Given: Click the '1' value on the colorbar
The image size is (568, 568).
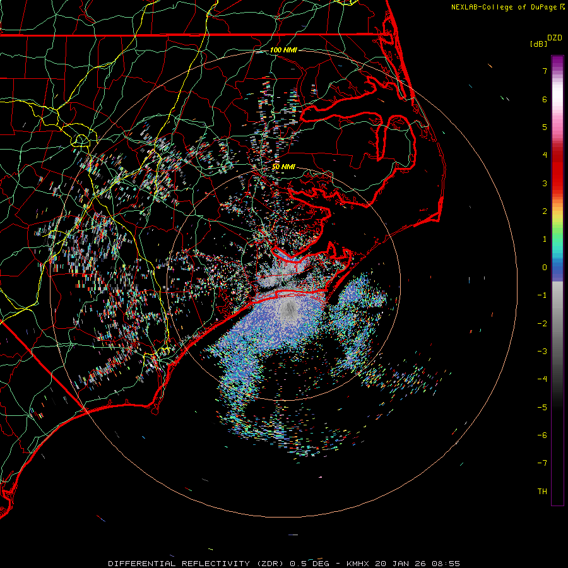Looking at the screenshot, I should coord(545,239).
